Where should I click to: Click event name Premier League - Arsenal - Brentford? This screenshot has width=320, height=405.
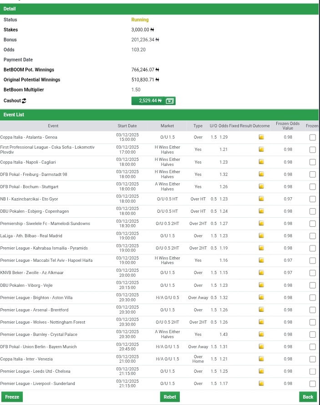pyautogui.click(x=34, y=310)
